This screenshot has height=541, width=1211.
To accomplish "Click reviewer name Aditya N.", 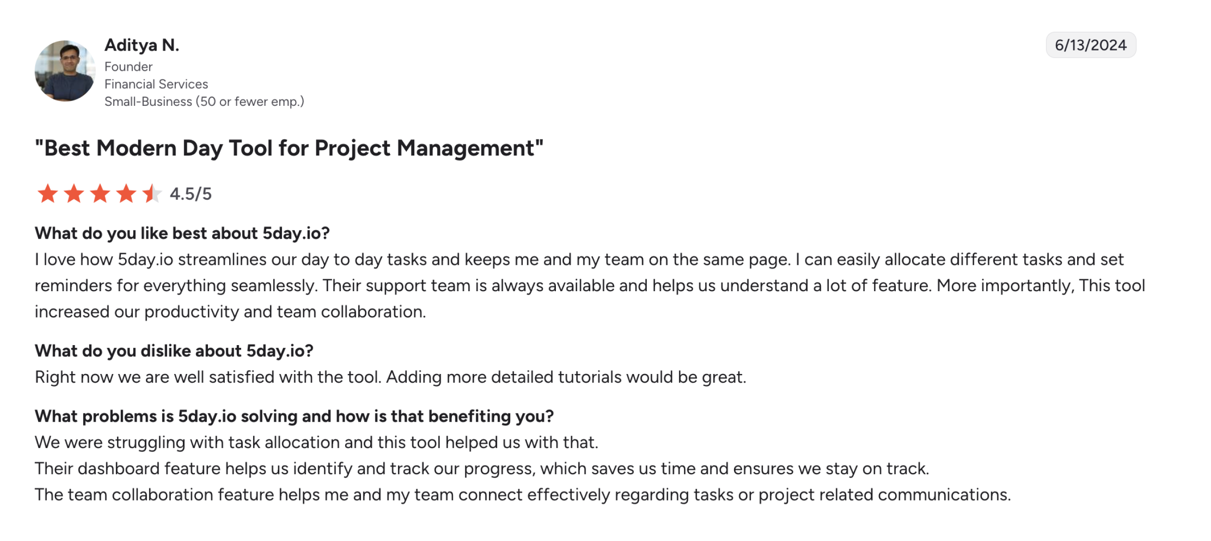I will [142, 45].
